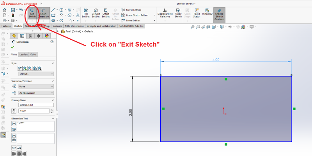Collapse the Dimension Text section
The height and width of the screenshot is (156, 312).
pyautogui.click(x=53, y=119)
